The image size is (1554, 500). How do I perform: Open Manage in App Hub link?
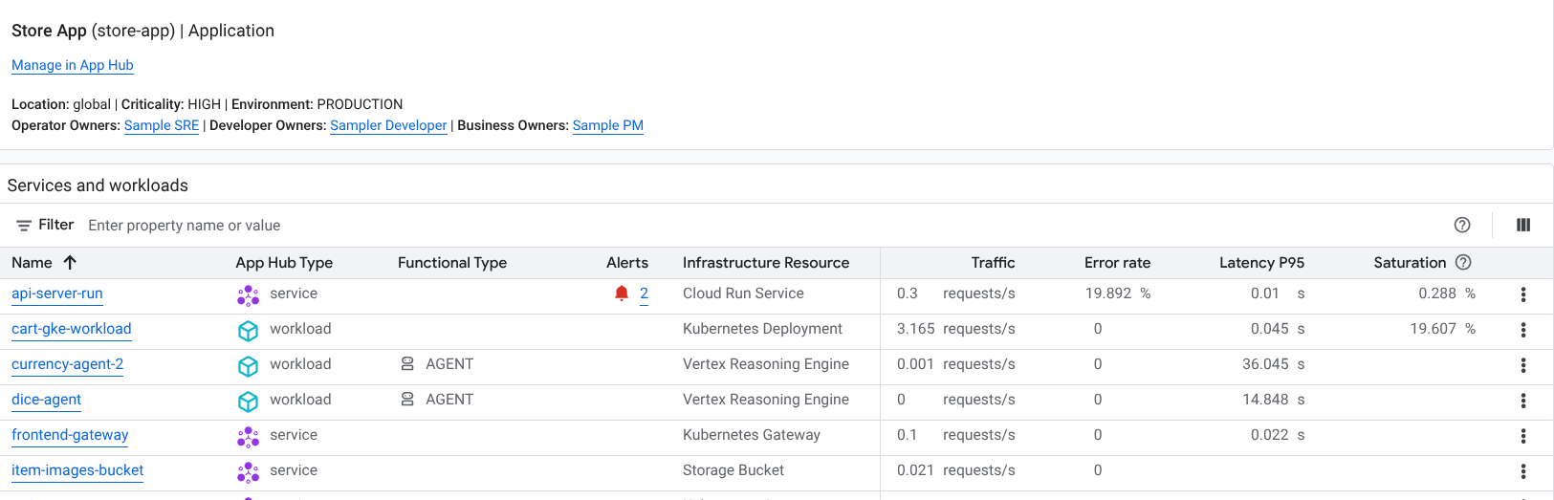point(73,65)
